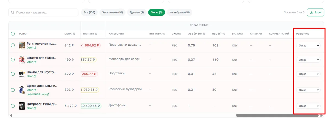Open the detail.1688.com link

pos(38,94)
